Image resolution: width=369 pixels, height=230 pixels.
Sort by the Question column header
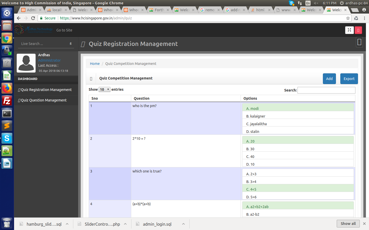[x=186, y=98]
